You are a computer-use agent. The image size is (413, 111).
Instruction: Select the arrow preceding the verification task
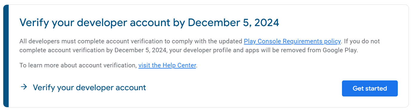pyautogui.click(x=24, y=87)
